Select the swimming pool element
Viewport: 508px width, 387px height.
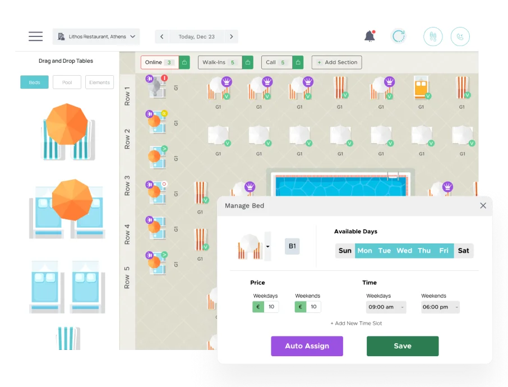click(x=341, y=184)
